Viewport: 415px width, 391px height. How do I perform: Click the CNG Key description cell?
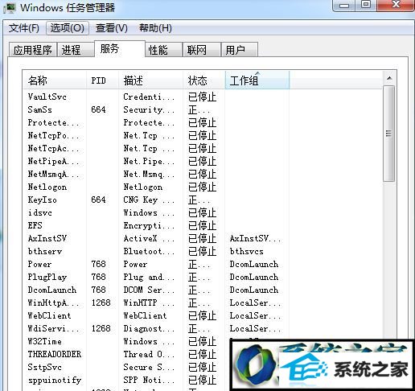[149, 200]
